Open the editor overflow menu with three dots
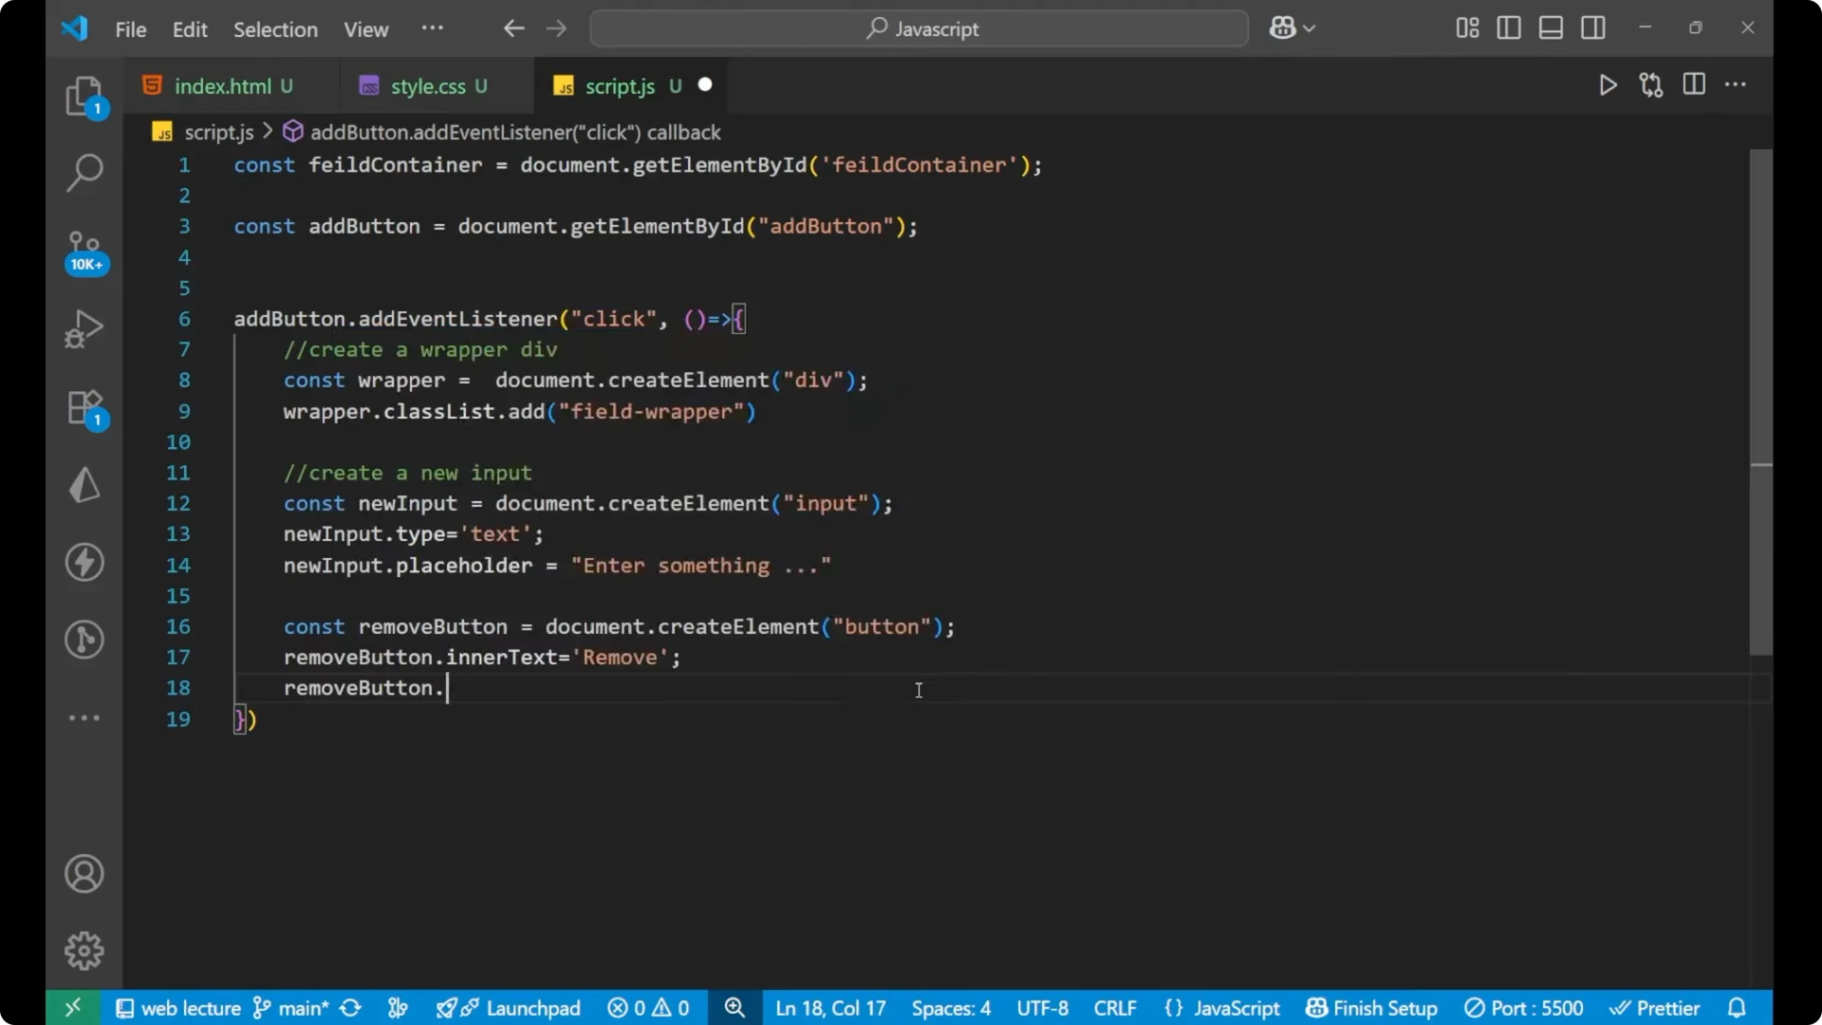The height and width of the screenshot is (1025, 1822). 1737,84
